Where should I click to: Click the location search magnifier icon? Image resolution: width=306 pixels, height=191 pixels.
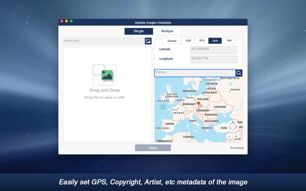239,73
